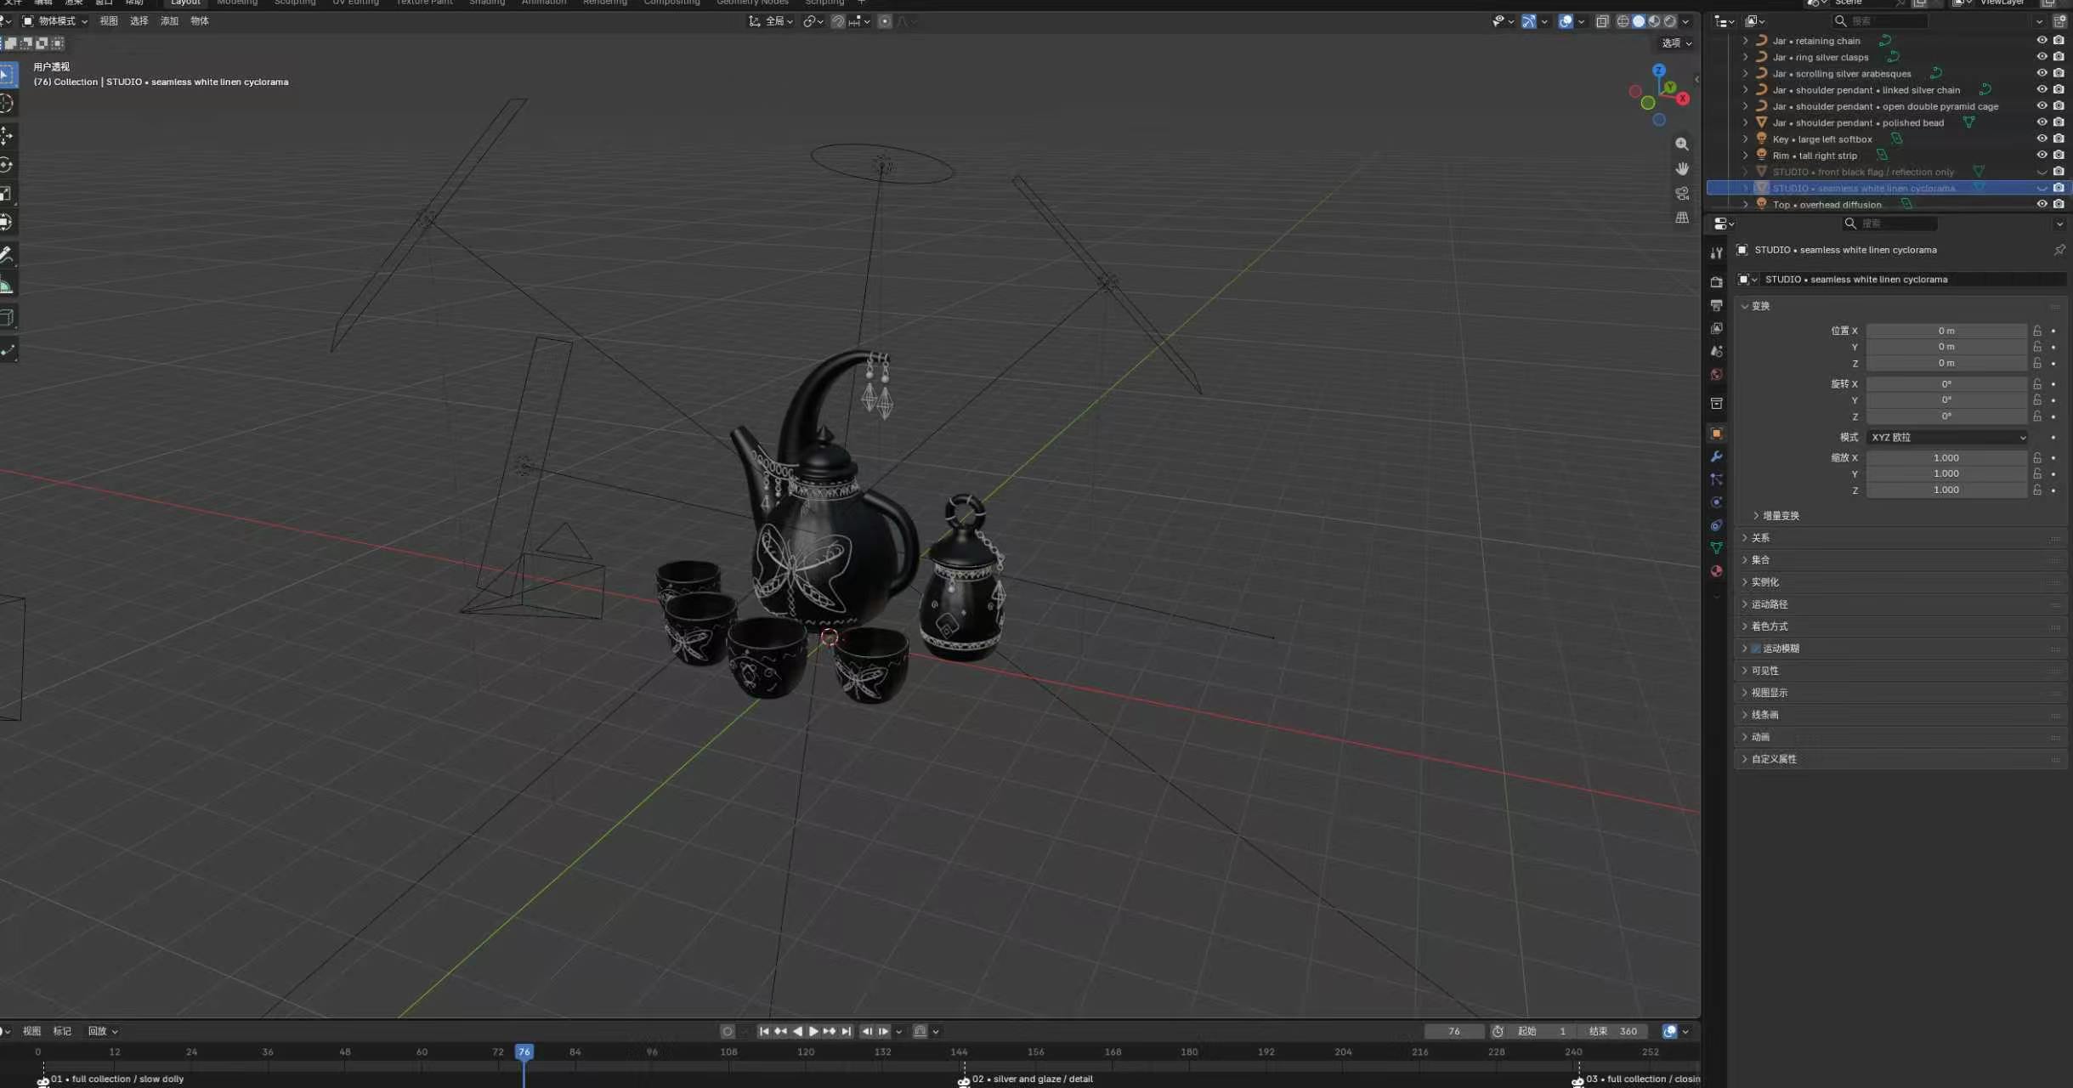Open the Modifiers wrench properties tab

tap(1716, 456)
